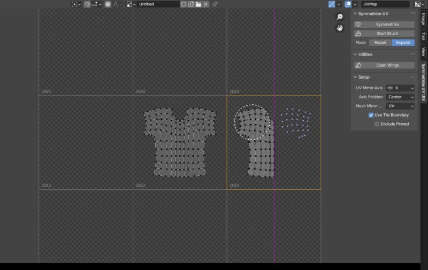
Task: Click the pan hand gizmo icon
Action: coord(340,28)
